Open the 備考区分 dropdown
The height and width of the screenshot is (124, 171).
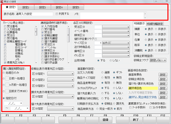coord(116,51)
